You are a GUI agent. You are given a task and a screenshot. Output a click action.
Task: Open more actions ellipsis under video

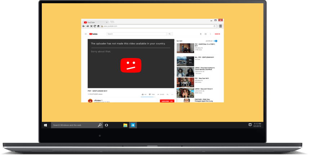click(172, 94)
